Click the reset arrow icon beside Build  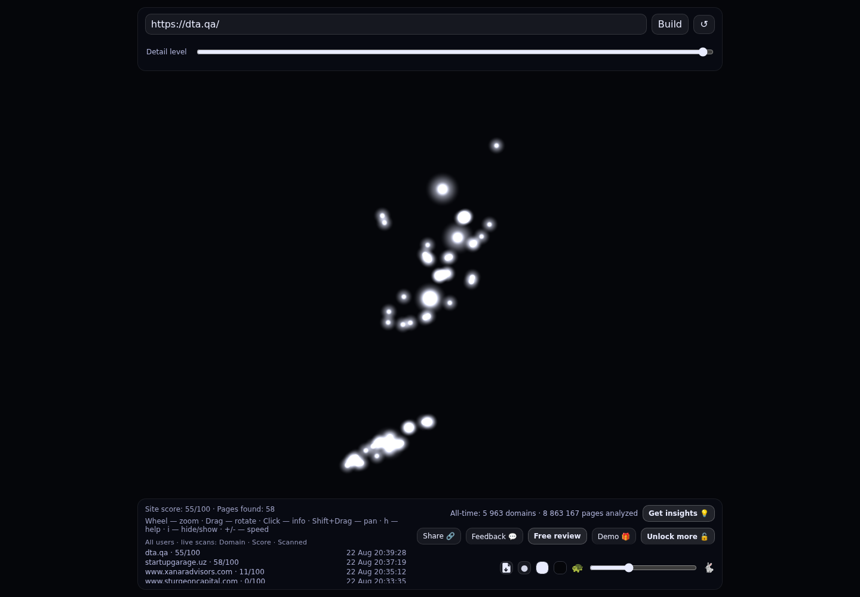pos(704,24)
